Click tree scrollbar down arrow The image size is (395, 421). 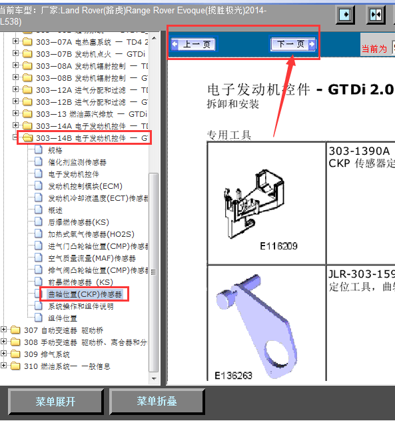[x=154, y=378]
